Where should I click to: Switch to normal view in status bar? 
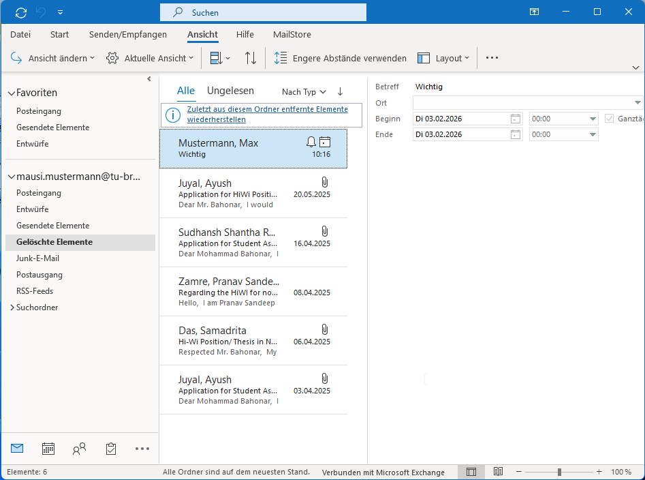471,472
